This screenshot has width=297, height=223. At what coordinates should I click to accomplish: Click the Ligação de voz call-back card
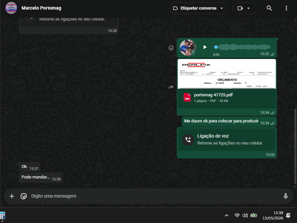(227, 140)
